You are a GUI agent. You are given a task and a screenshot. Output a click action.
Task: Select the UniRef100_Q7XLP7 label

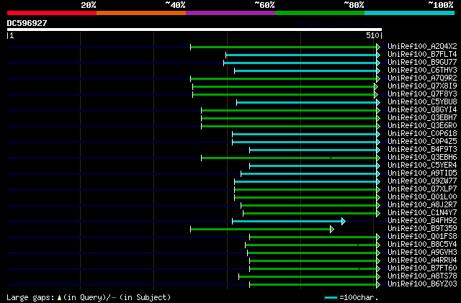[422, 189]
